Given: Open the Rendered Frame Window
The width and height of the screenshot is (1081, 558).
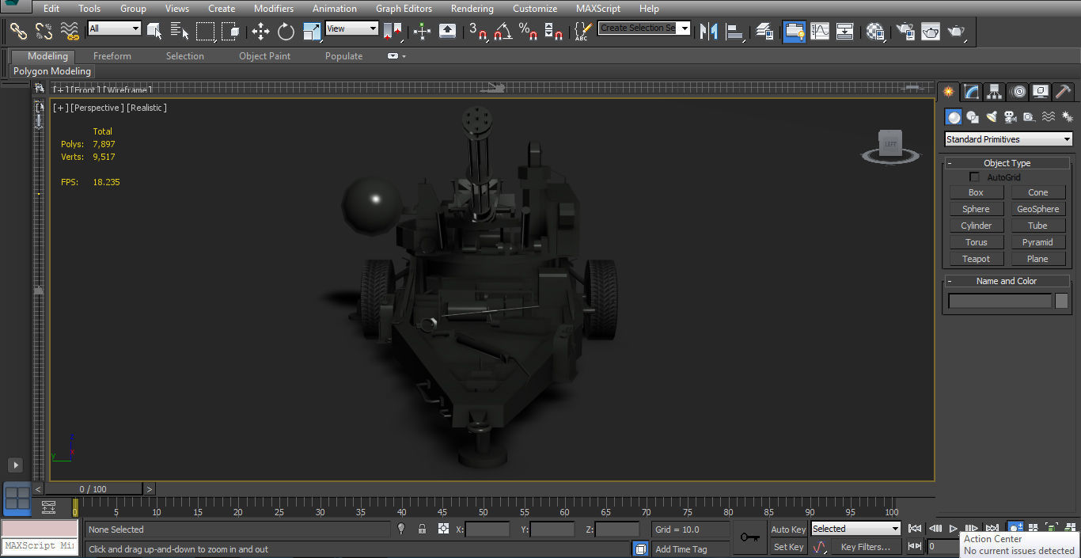Looking at the screenshot, I should point(931,32).
